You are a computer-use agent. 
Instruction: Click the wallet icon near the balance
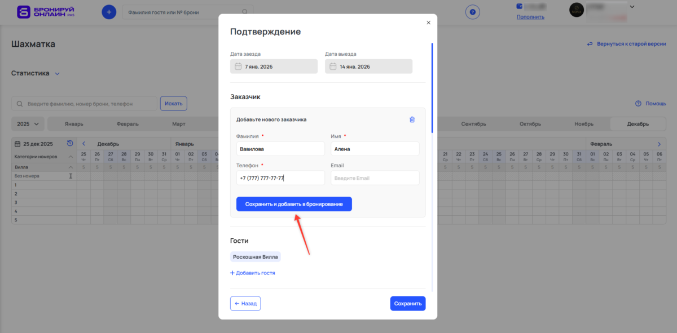[x=520, y=6]
